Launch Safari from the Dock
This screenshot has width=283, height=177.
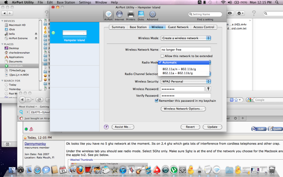[x=38, y=170]
